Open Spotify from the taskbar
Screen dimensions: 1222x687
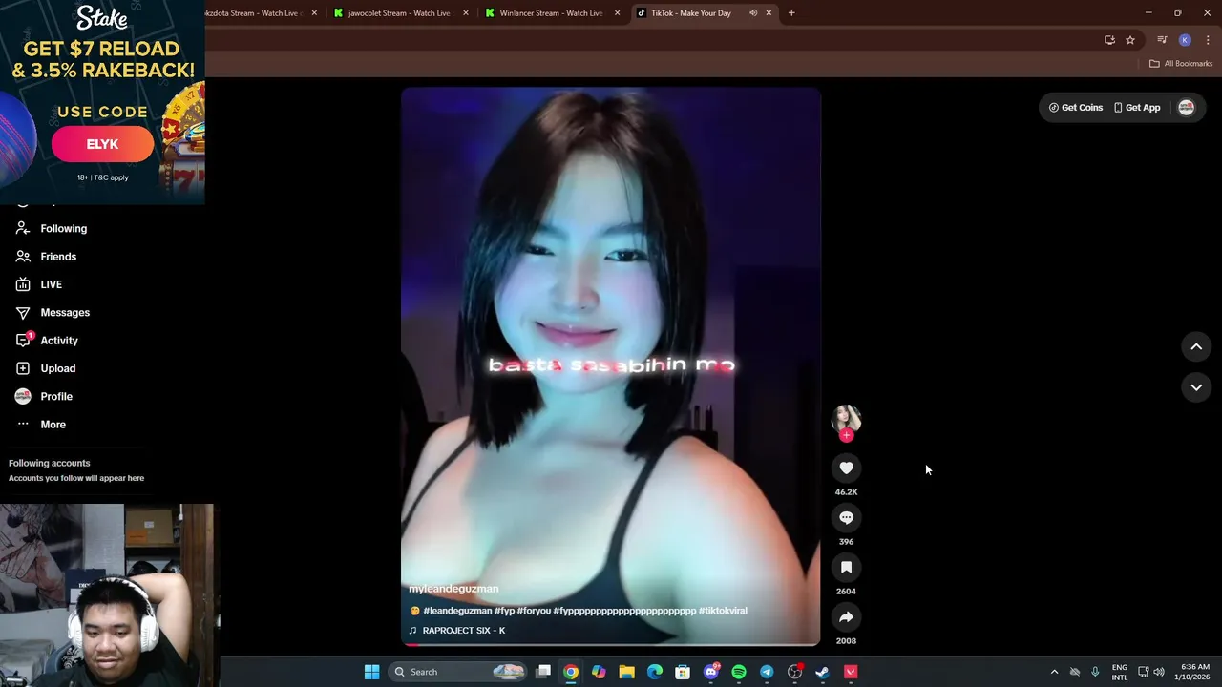pos(739,672)
